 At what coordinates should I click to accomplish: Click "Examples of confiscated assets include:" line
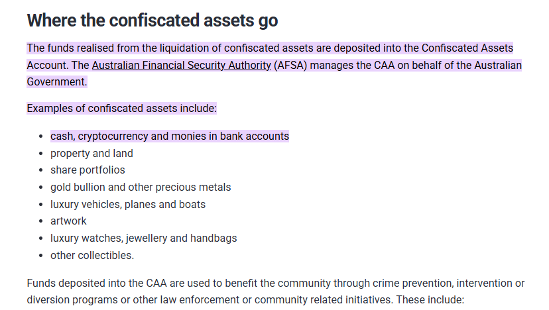click(x=122, y=108)
